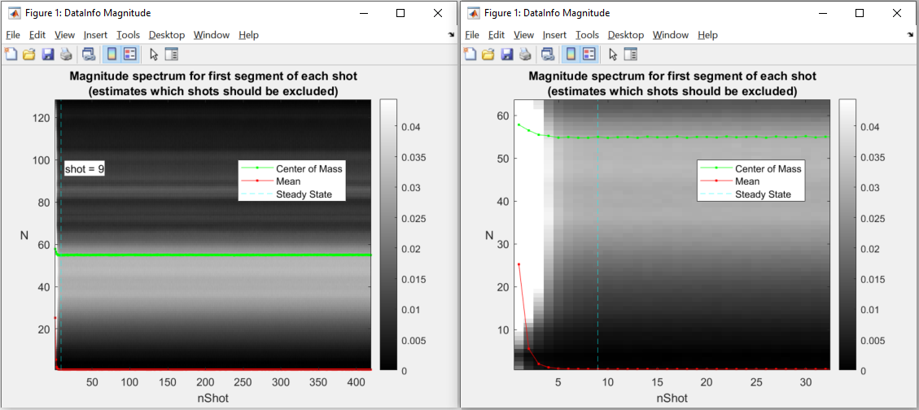
Task: Click "Steady State" legend entry in right plot
Action: [x=763, y=194]
